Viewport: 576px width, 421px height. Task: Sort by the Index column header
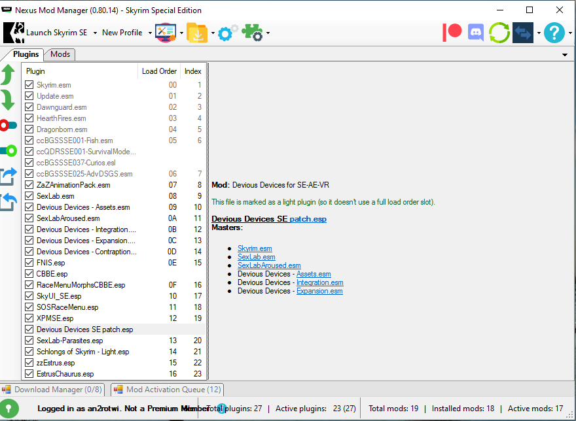pyautogui.click(x=192, y=71)
